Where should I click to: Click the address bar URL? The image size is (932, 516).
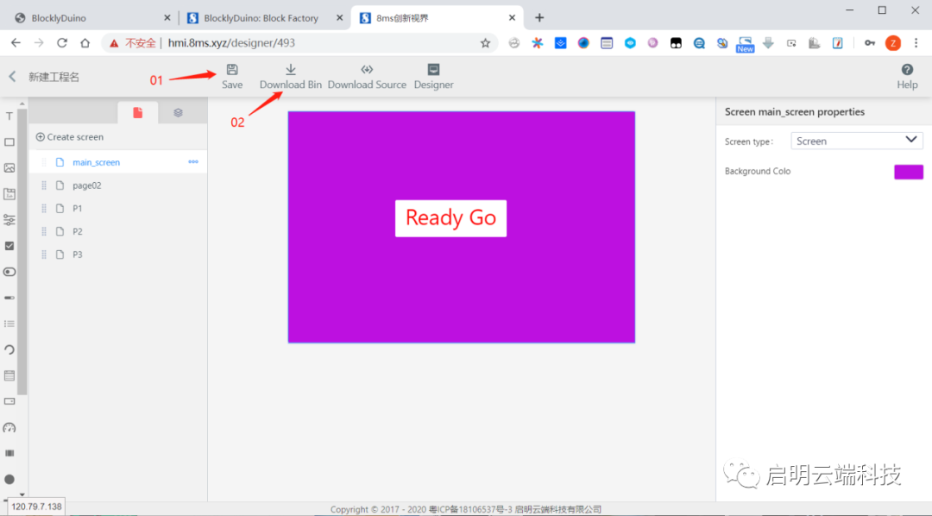tap(231, 43)
